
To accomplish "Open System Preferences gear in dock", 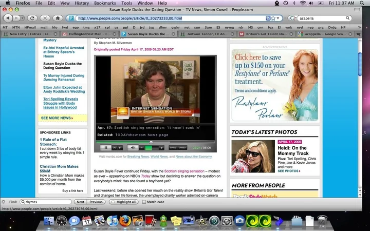I will pyautogui.click(x=227, y=221).
